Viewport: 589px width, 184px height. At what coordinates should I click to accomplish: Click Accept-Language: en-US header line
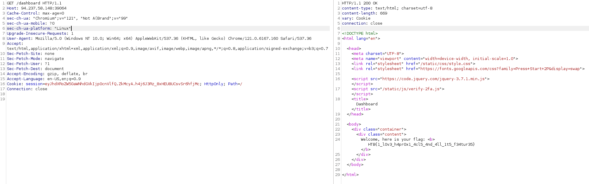[x=44, y=79]
